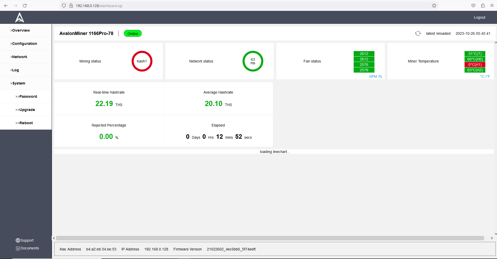Click the loading linechart text
The width and height of the screenshot is (497, 259).
point(275,152)
